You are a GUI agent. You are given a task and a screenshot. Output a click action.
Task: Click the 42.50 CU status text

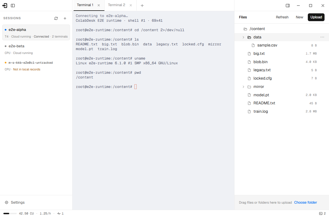point(26,213)
